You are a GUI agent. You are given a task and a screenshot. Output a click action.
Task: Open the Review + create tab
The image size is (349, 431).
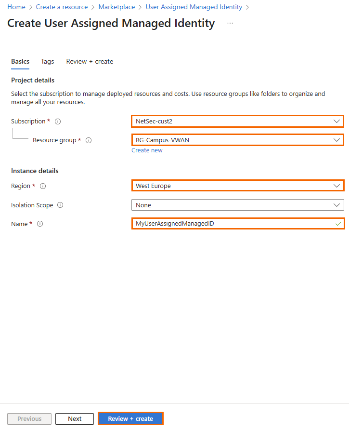point(90,61)
